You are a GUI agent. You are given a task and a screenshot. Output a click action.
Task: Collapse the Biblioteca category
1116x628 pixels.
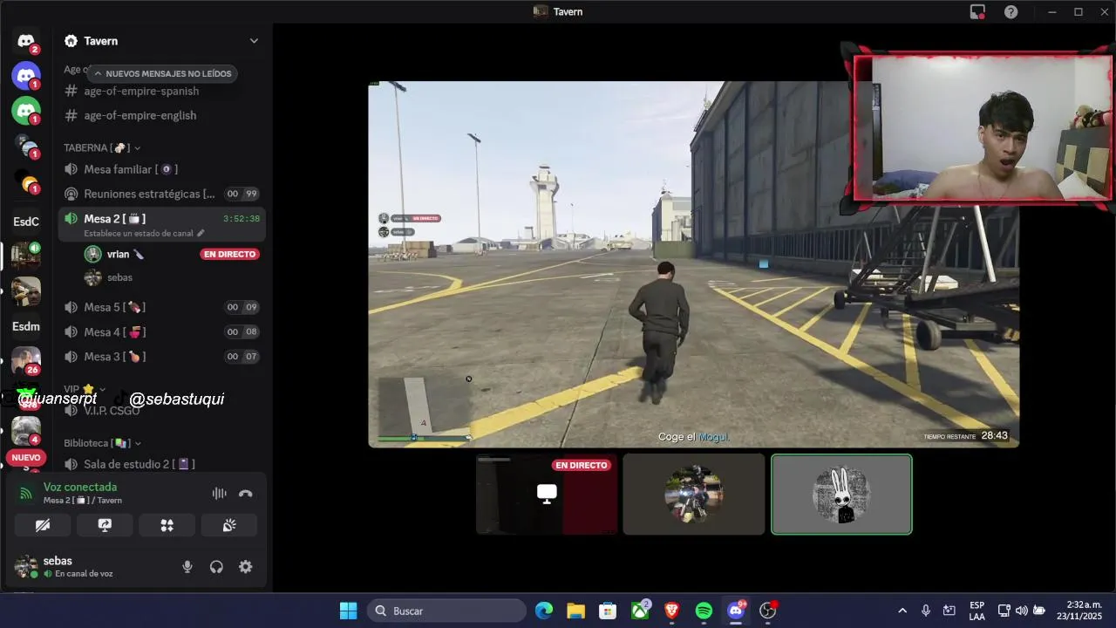102,443
